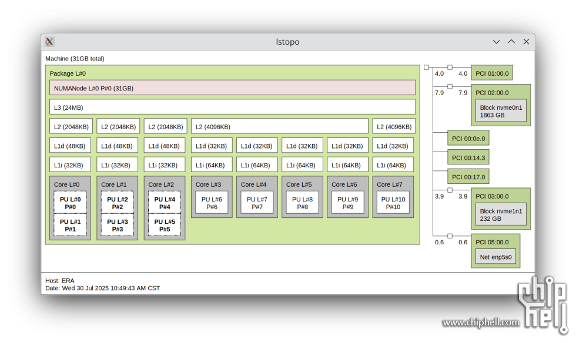
Task: Select the Core L#7 label
Action: [389, 184]
